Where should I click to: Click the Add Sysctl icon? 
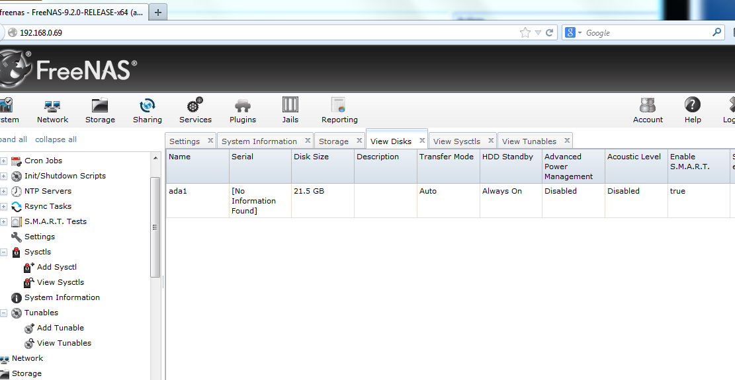(29, 267)
